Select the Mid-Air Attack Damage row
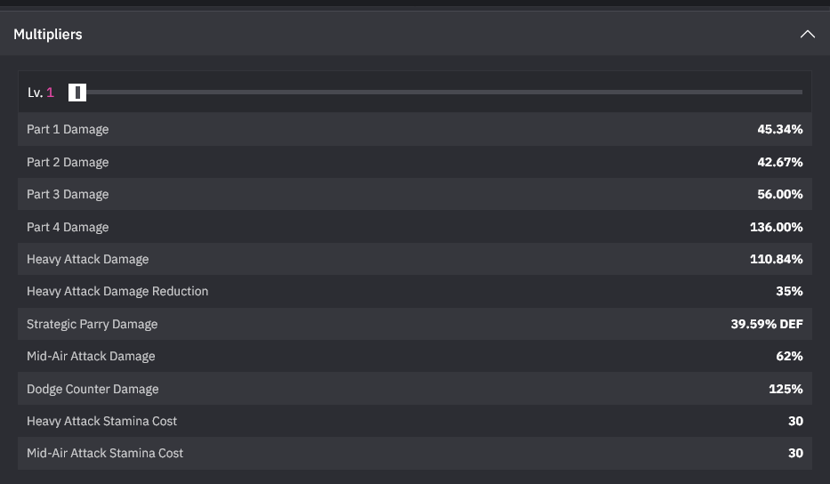 point(415,356)
